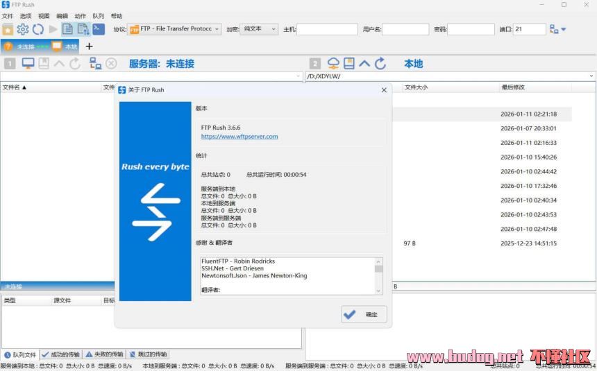Open the 视图 menu

44,16
